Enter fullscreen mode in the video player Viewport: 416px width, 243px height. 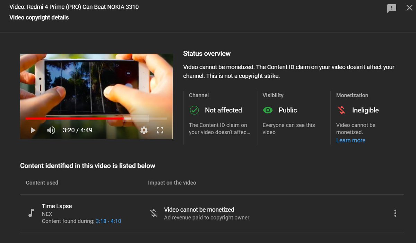(160, 130)
